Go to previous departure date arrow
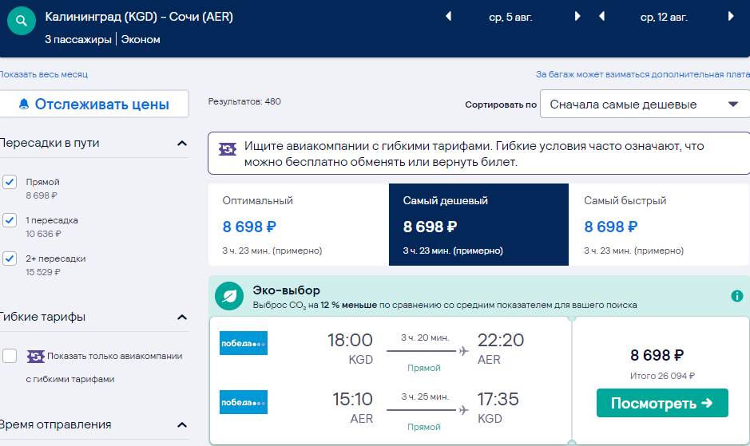This screenshot has width=750, height=446. 449,16
